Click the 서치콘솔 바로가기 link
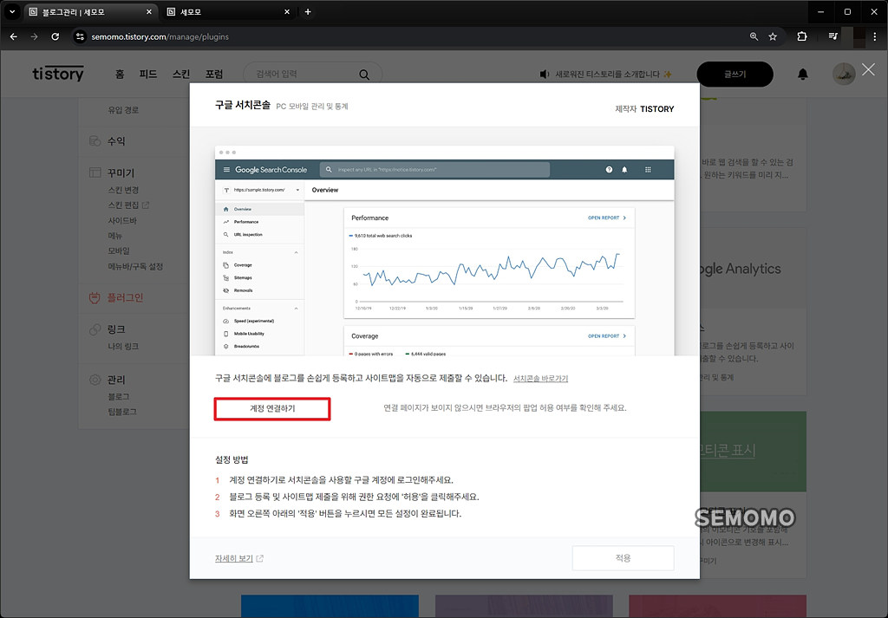The image size is (888, 618). pos(540,379)
